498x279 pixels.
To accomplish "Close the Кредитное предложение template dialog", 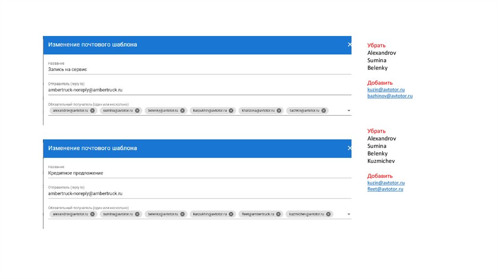I will tap(349, 148).
